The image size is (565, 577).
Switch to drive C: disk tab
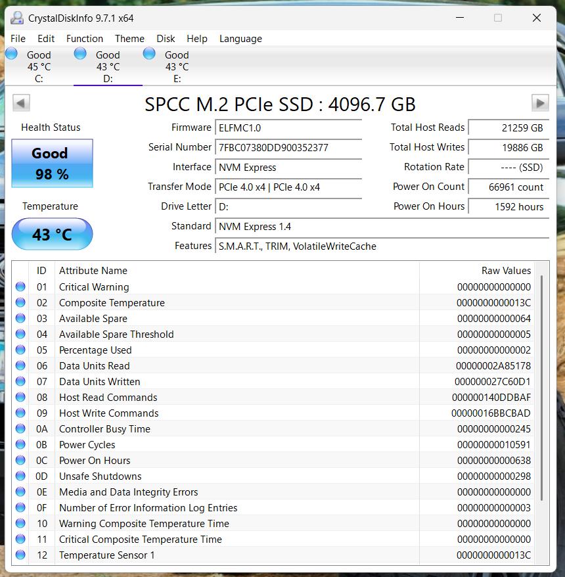(x=39, y=66)
